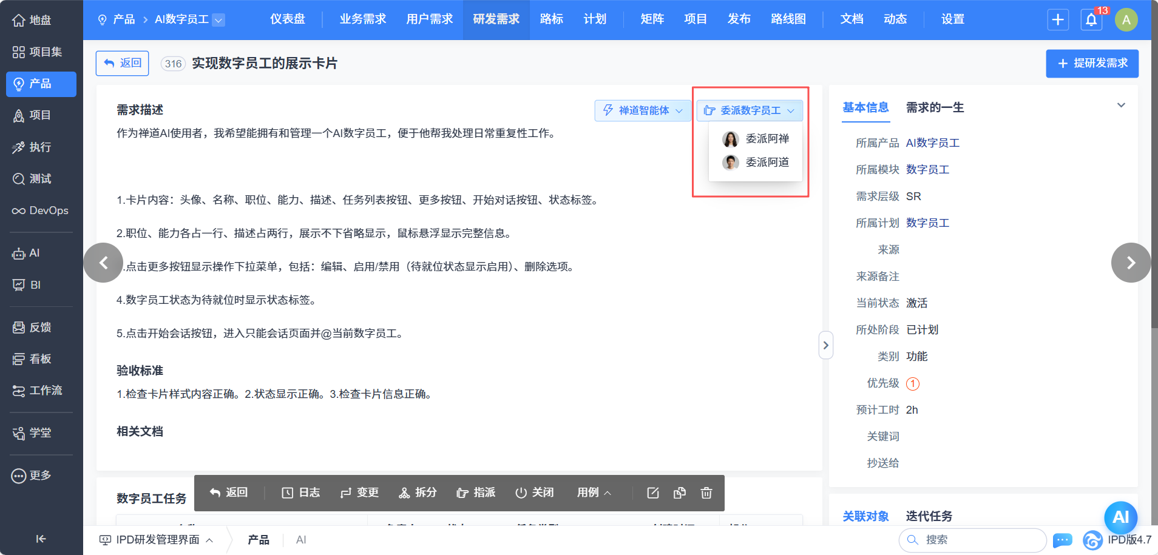1158x555 pixels.
Task: Switch to the 仪表盘 tab
Action: (x=288, y=19)
